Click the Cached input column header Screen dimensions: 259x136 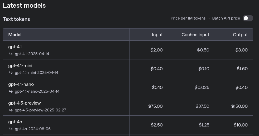coord(195,35)
